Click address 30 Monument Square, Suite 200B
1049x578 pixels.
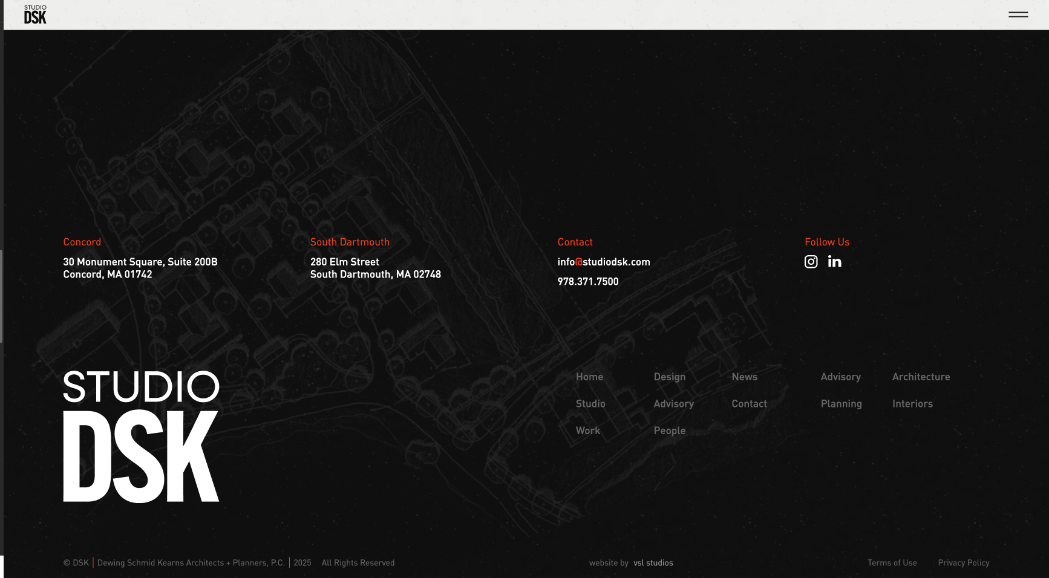[x=140, y=262]
